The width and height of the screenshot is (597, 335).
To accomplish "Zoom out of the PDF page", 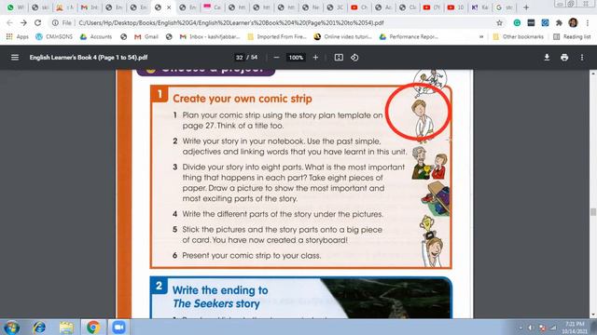I will [x=276, y=58].
